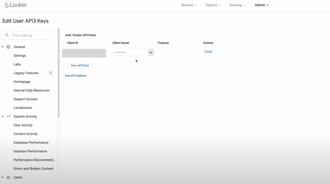Click the Client ID column header
This screenshot has height=184, width=330.
[x=73, y=43]
